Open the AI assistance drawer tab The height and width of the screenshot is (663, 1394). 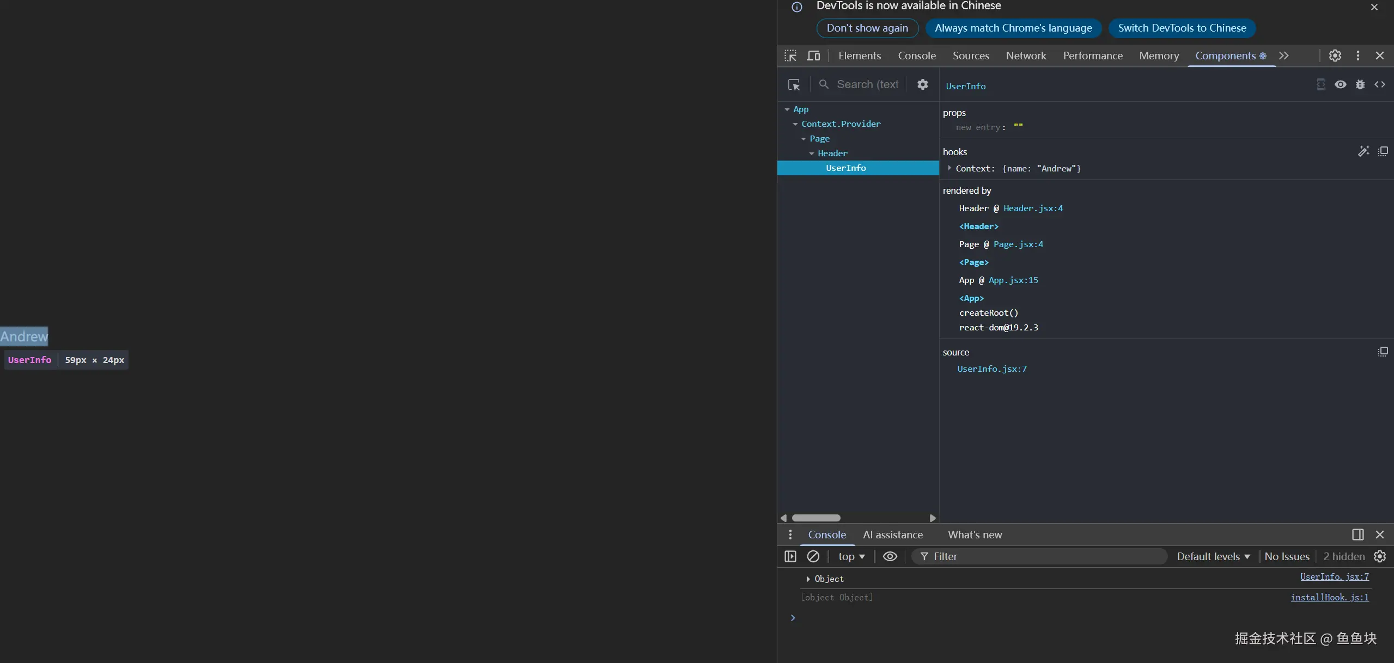pyautogui.click(x=892, y=535)
